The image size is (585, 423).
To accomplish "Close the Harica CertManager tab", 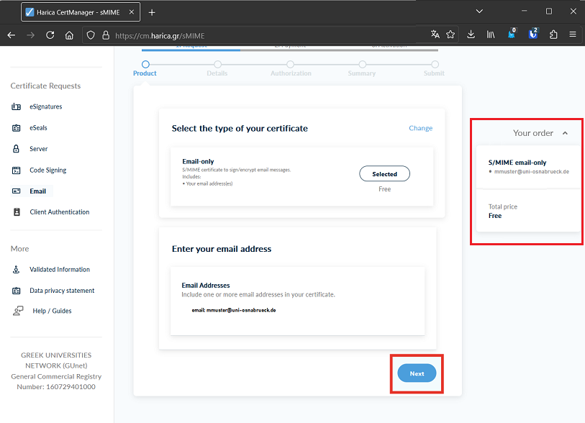I will (132, 12).
